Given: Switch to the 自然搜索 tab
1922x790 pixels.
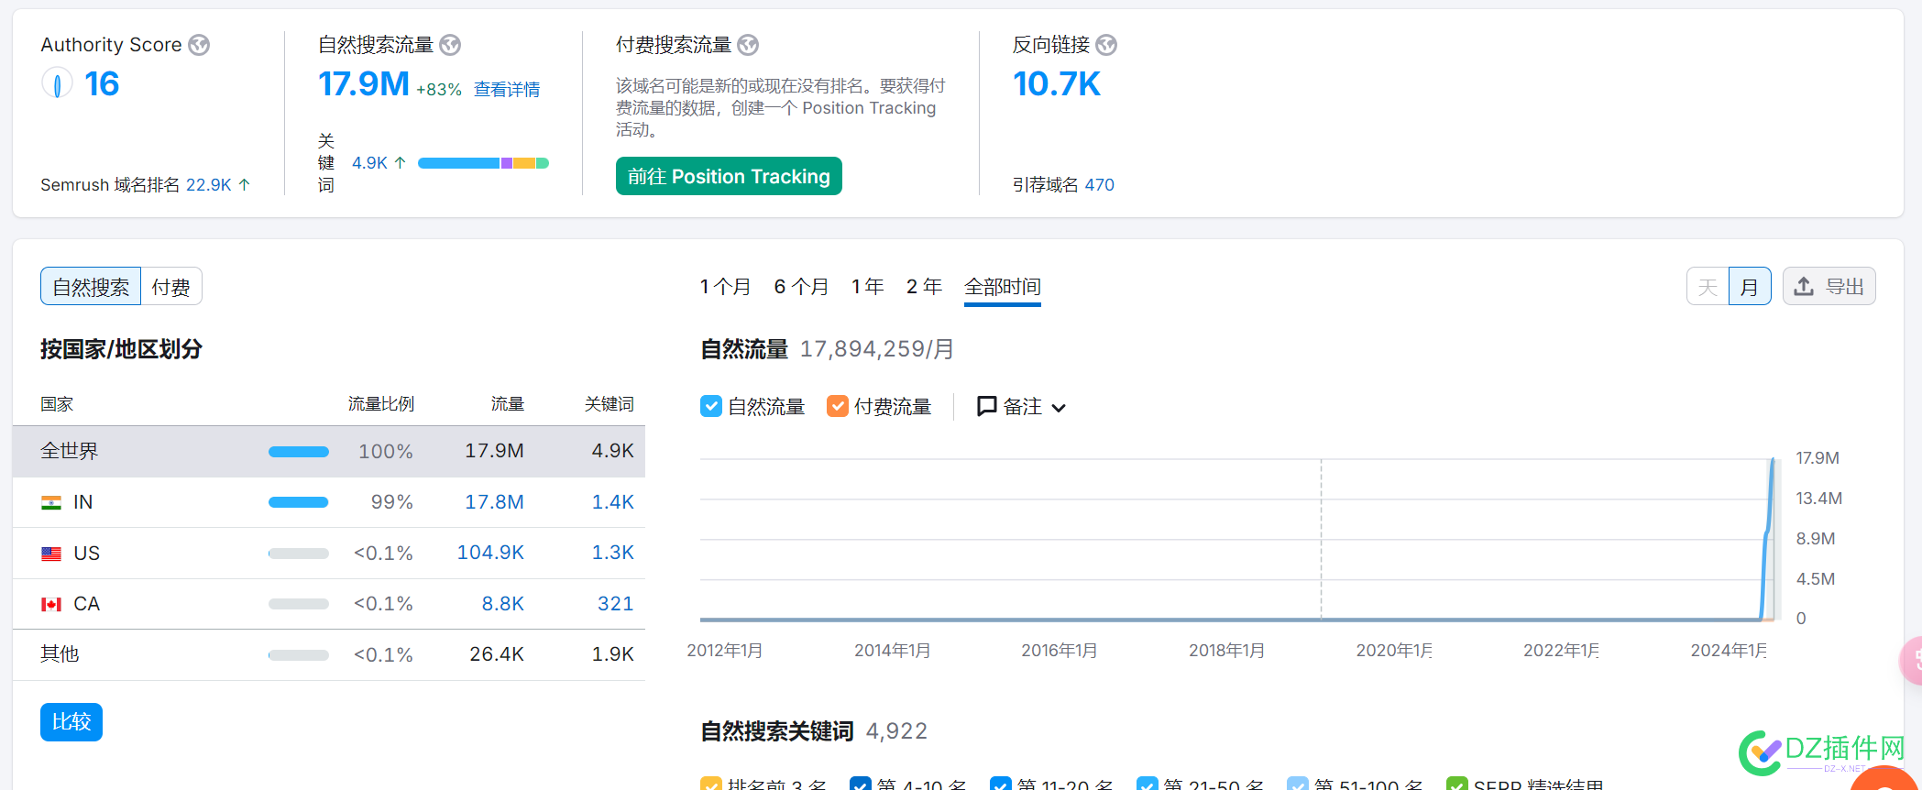Looking at the screenshot, I should (91, 286).
